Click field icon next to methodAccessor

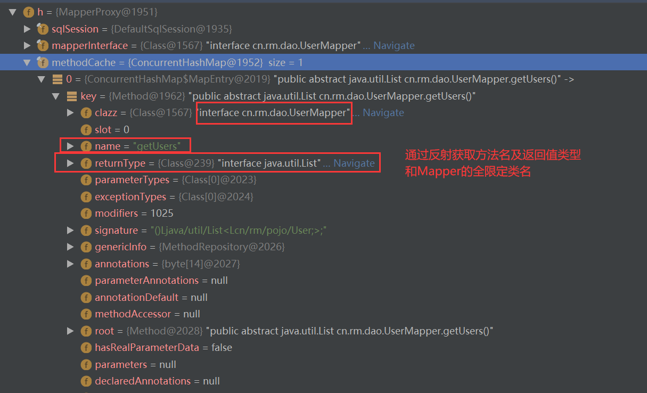click(x=86, y=314)
